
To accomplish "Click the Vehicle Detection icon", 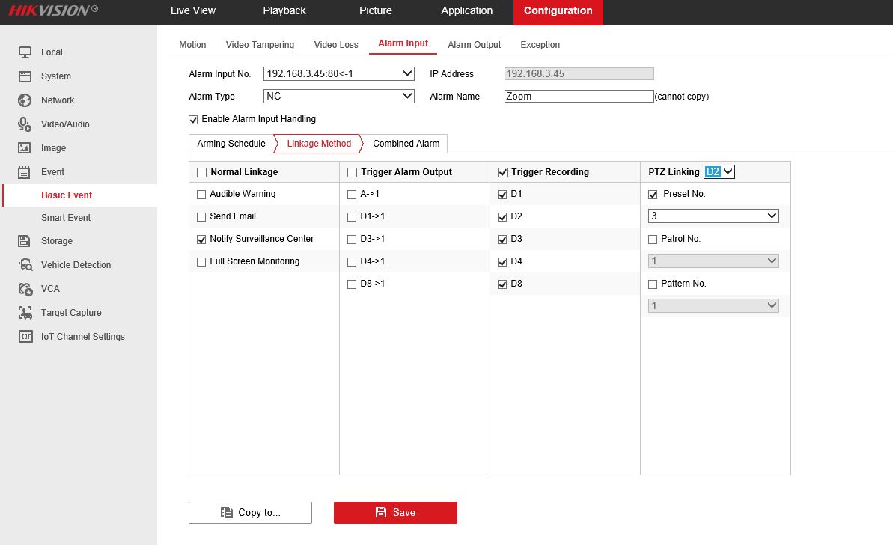I will pos(25,265).
